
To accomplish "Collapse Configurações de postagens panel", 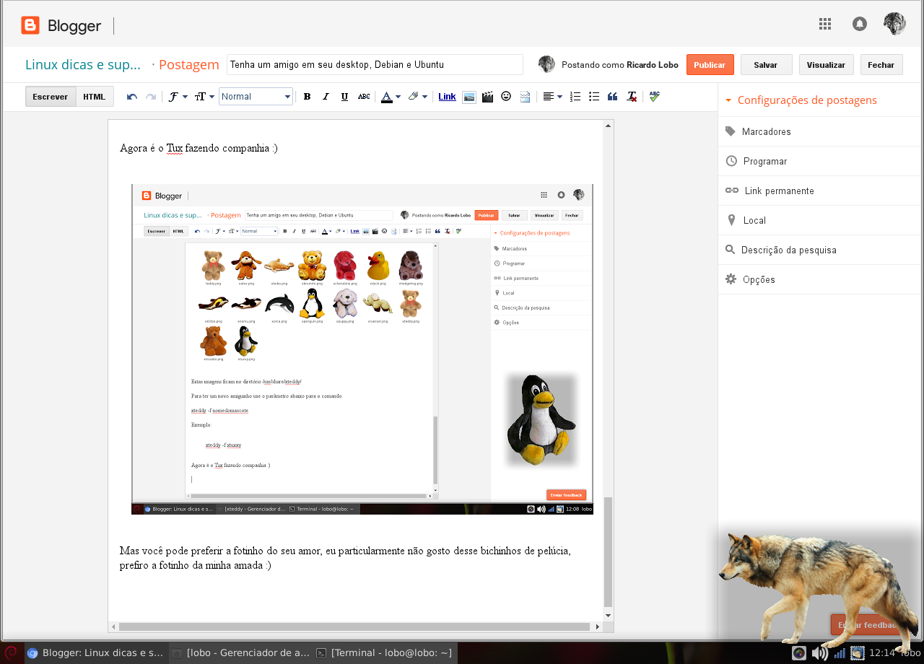I will (x=801, y=100).
